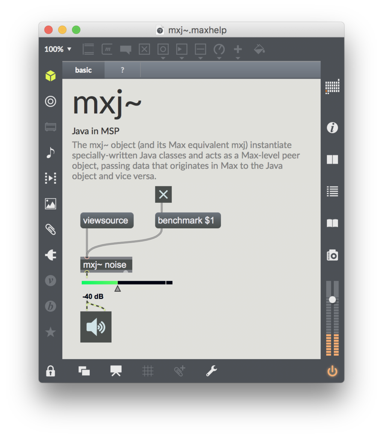The image size is (383, 438).
Task: Click the new view windows icon
Action: 84,371
